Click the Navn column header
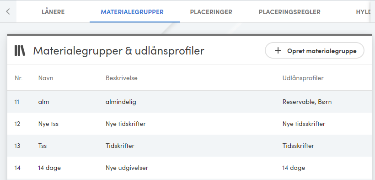 click(46, 78)
